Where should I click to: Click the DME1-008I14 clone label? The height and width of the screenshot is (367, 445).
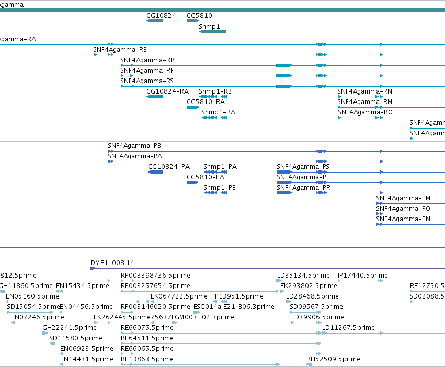pyautogui.click(x=112, y=263)
